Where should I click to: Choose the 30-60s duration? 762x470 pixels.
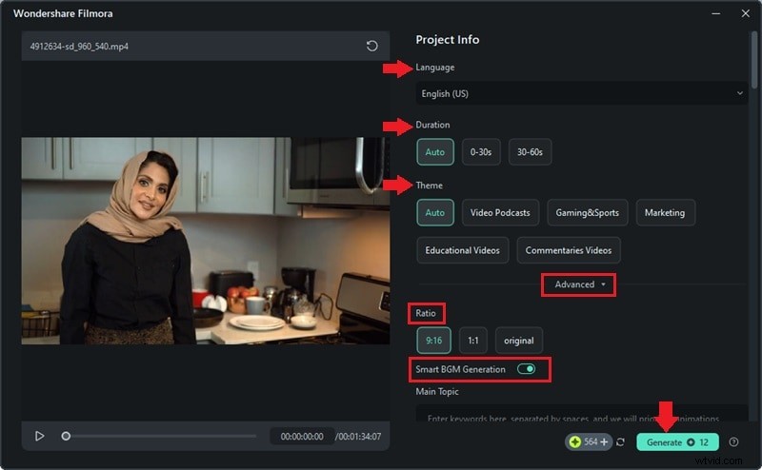[x=530, y=152]
